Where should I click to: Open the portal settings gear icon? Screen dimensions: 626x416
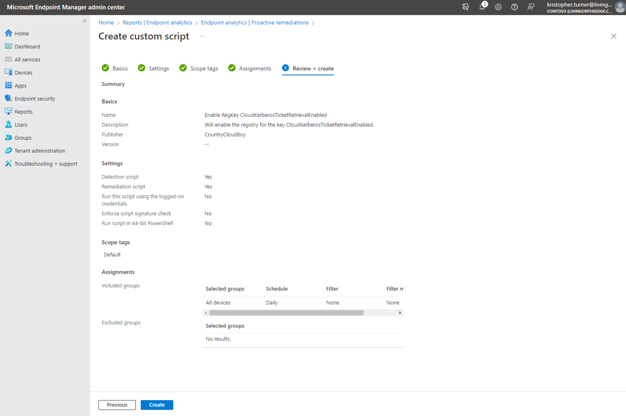point(498,7)
